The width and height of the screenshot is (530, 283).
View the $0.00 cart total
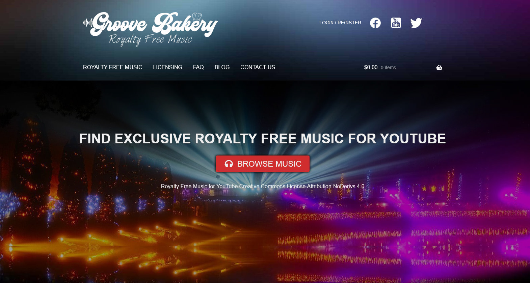[x=371, y=67]
